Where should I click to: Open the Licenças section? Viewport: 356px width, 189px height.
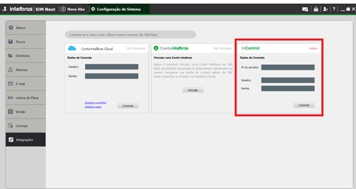[x=26, y=126]
